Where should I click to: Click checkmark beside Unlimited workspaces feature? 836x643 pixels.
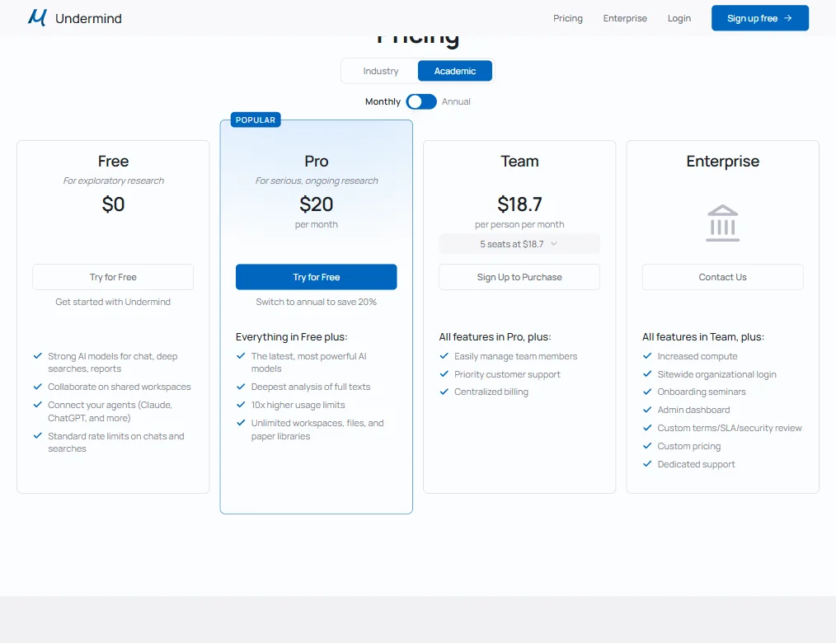[241, 423]
